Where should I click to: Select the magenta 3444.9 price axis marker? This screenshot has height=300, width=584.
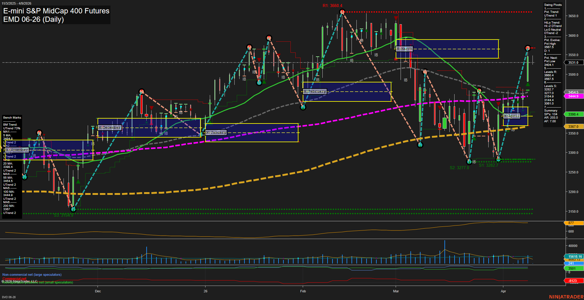click(573, 96)
